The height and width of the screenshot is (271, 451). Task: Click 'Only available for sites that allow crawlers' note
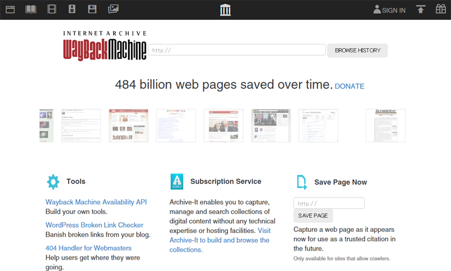(x=342, y=258)
